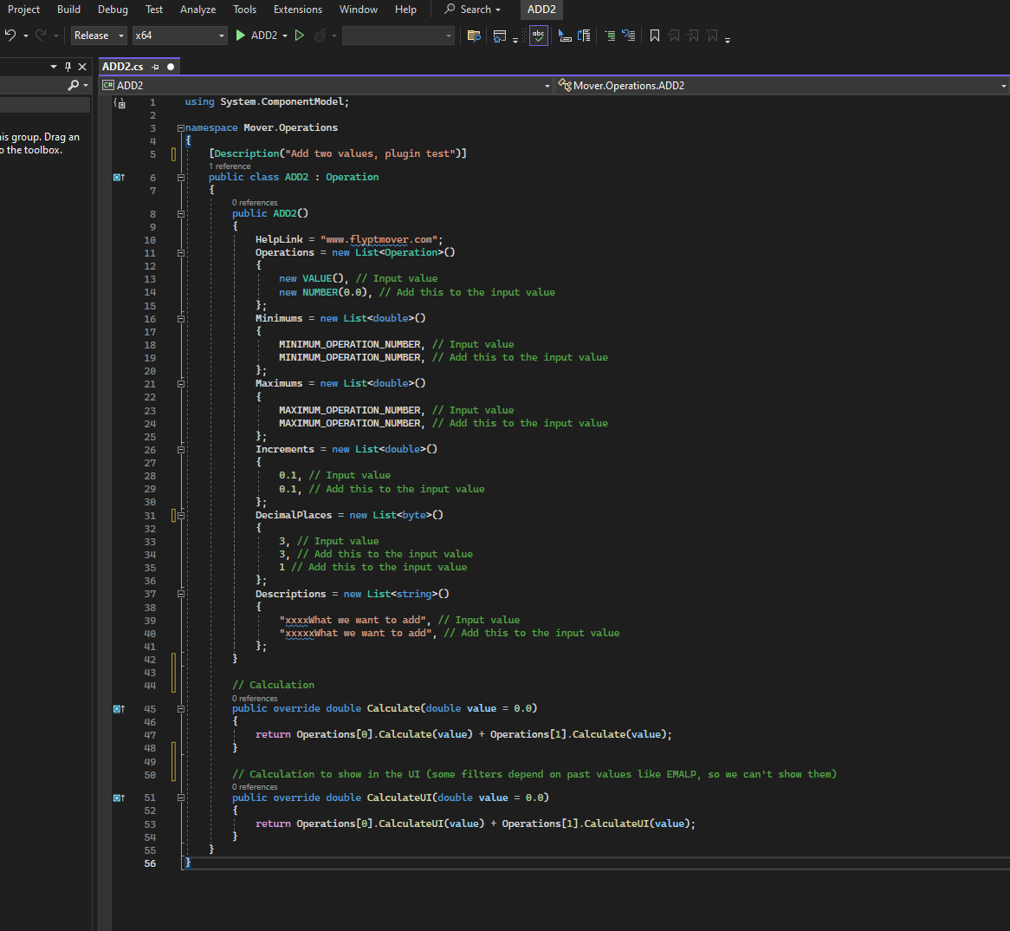Open the Undo history dropdown arrow
The width and height of the screenshot is (1010, 931).
pyautogui.click(x=26, y=36)
